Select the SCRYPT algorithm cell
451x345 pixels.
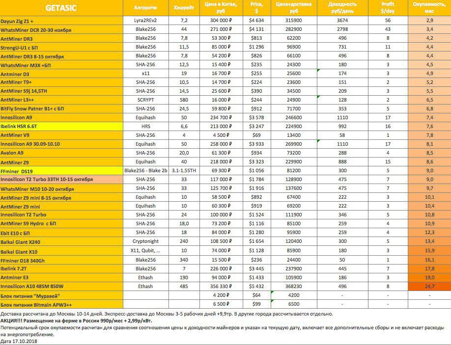coord(145,100)
